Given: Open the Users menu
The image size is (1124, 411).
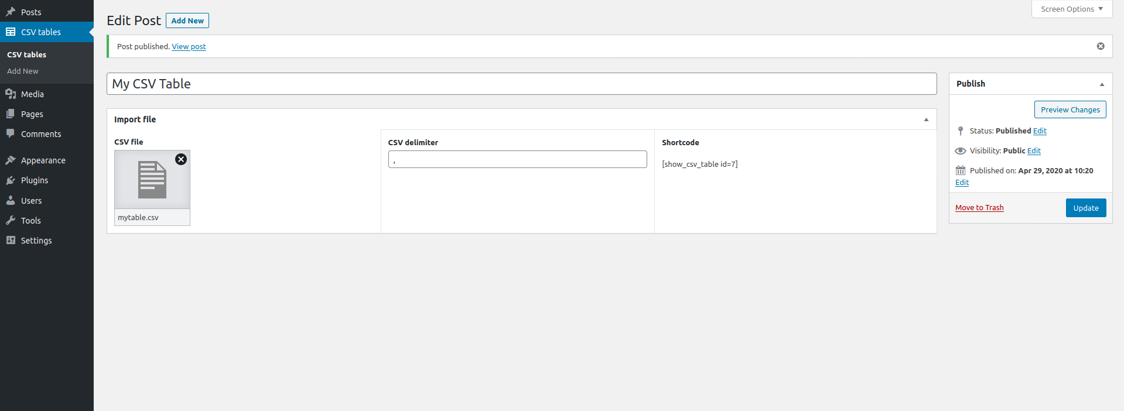Looking at the screenshot, I should click(x=47, y=200).
